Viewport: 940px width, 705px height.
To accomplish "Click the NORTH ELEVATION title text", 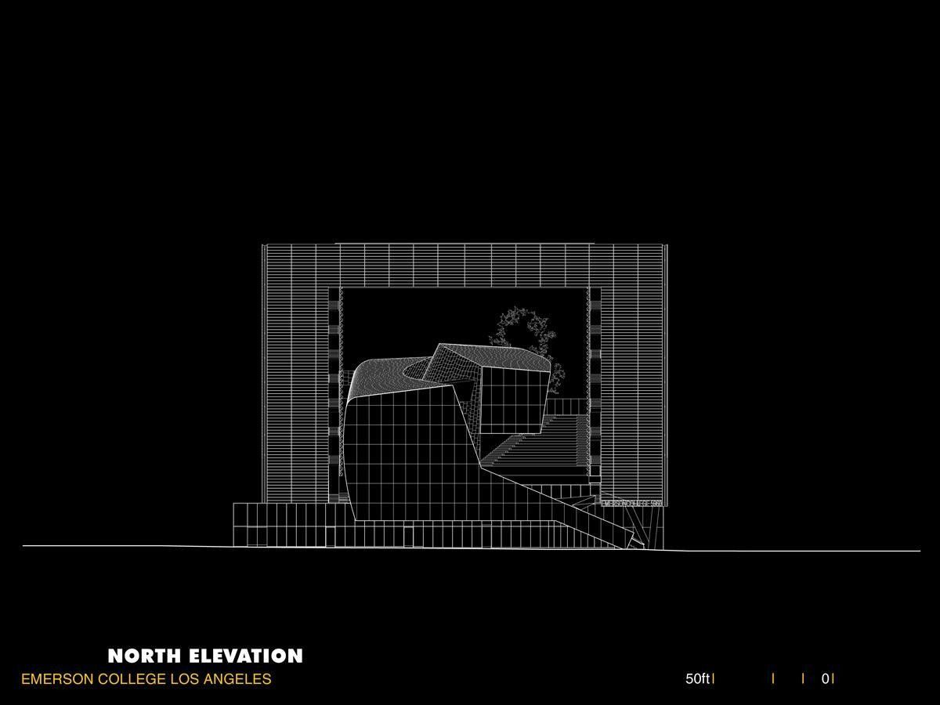I will pos(204,656).
